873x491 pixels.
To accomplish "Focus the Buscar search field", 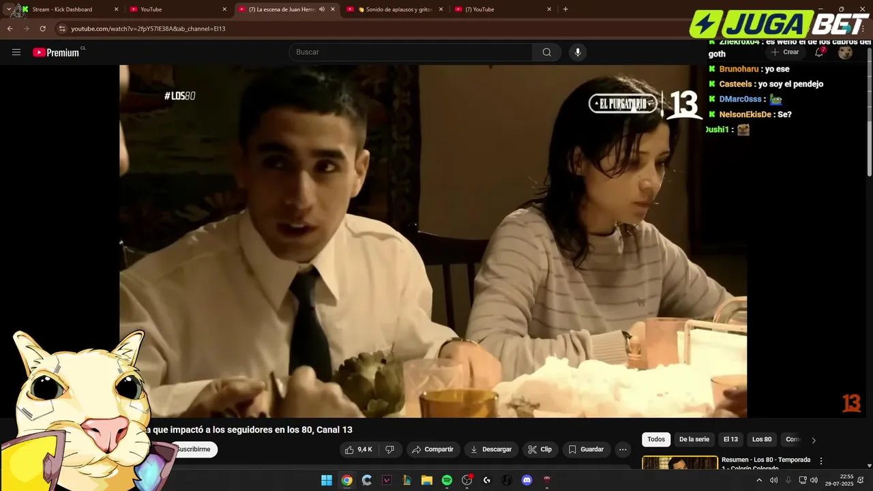I will (411, 53).
